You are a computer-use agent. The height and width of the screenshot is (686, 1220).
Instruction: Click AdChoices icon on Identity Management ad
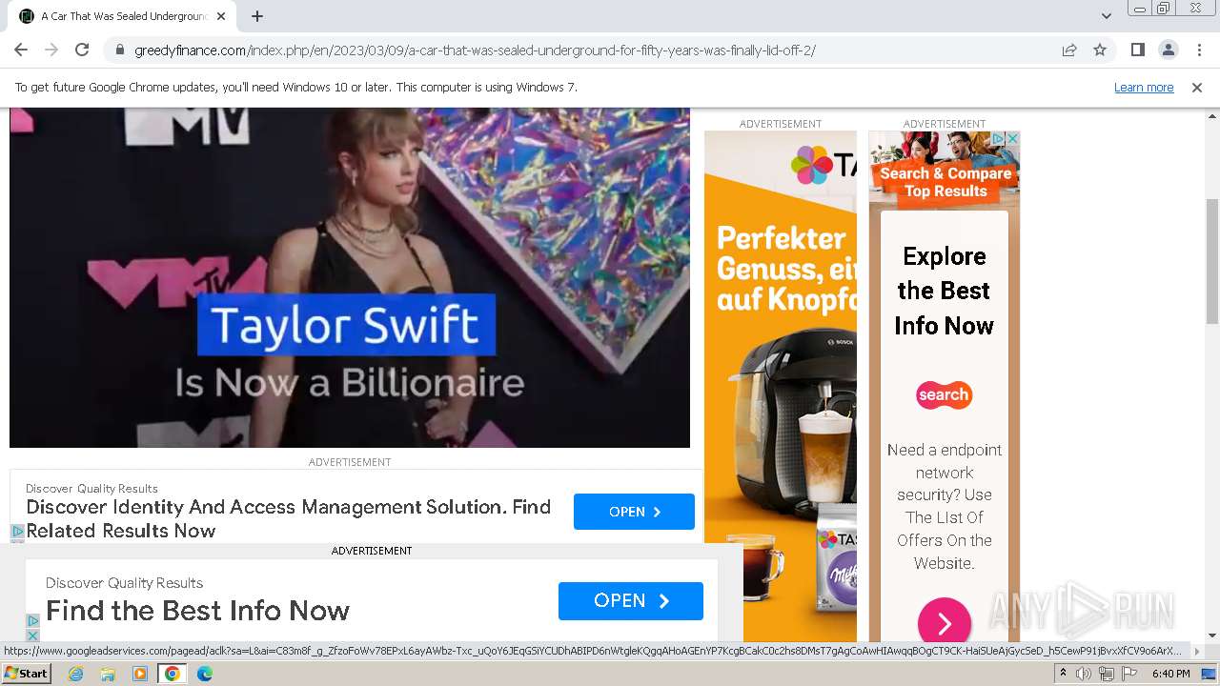pyautogui.click(x=17, y=532)
